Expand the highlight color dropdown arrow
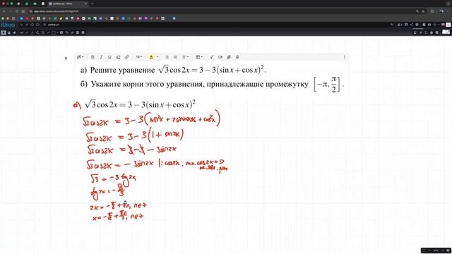Image resolution: width=452 pixels, height=254 pixels. click(157, 57)
